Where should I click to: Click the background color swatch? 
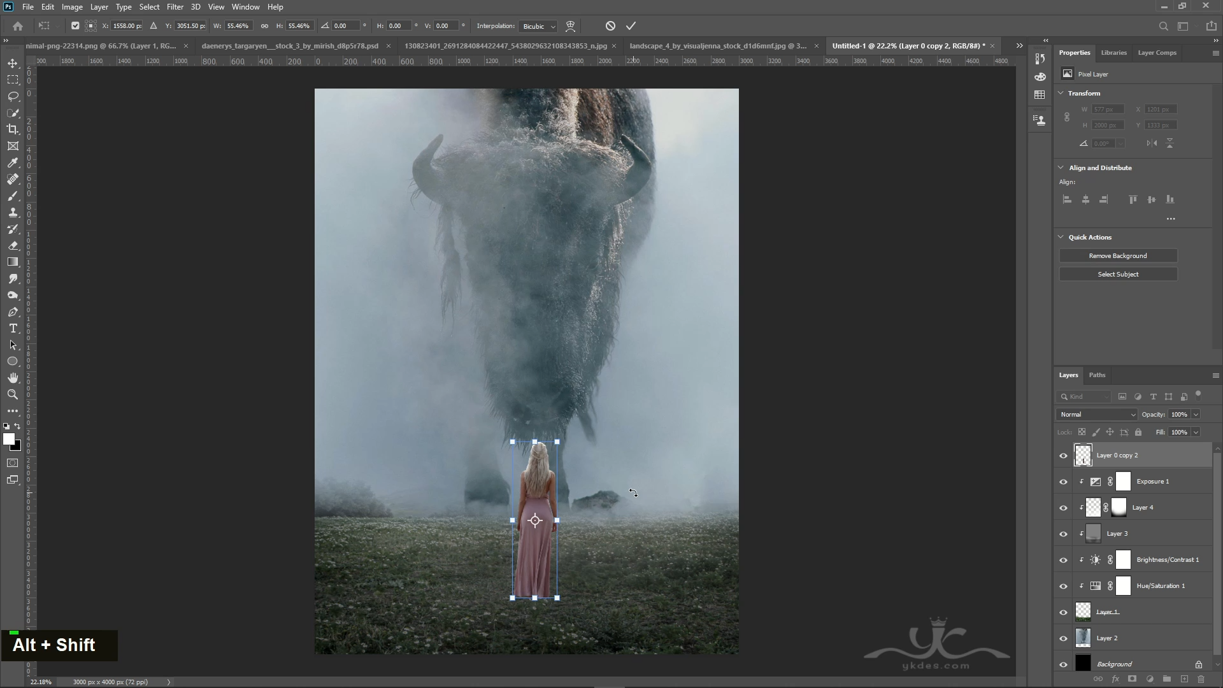click(17, 447)
